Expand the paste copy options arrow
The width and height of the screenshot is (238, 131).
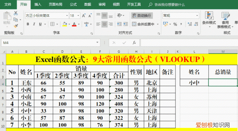[x=20, y=20]
